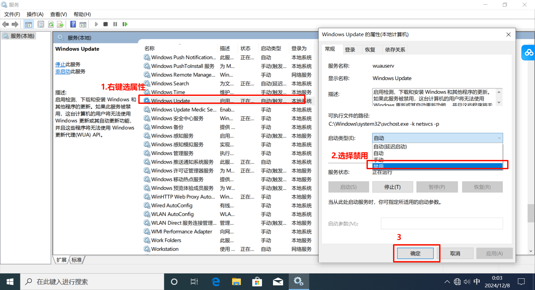535x290 pixels.
Task: Select WLAN AutoConfig service row
Action: click(229, 214)
